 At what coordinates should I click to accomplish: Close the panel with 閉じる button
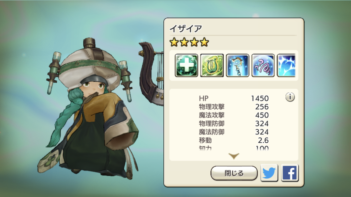coord(234,173)
